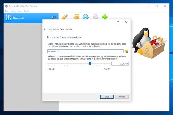
Task: Click the gray gear New icon in toolbar
Action: tap(96, 17)
